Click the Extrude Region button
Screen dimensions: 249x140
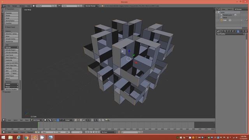[x=12, y=50]
